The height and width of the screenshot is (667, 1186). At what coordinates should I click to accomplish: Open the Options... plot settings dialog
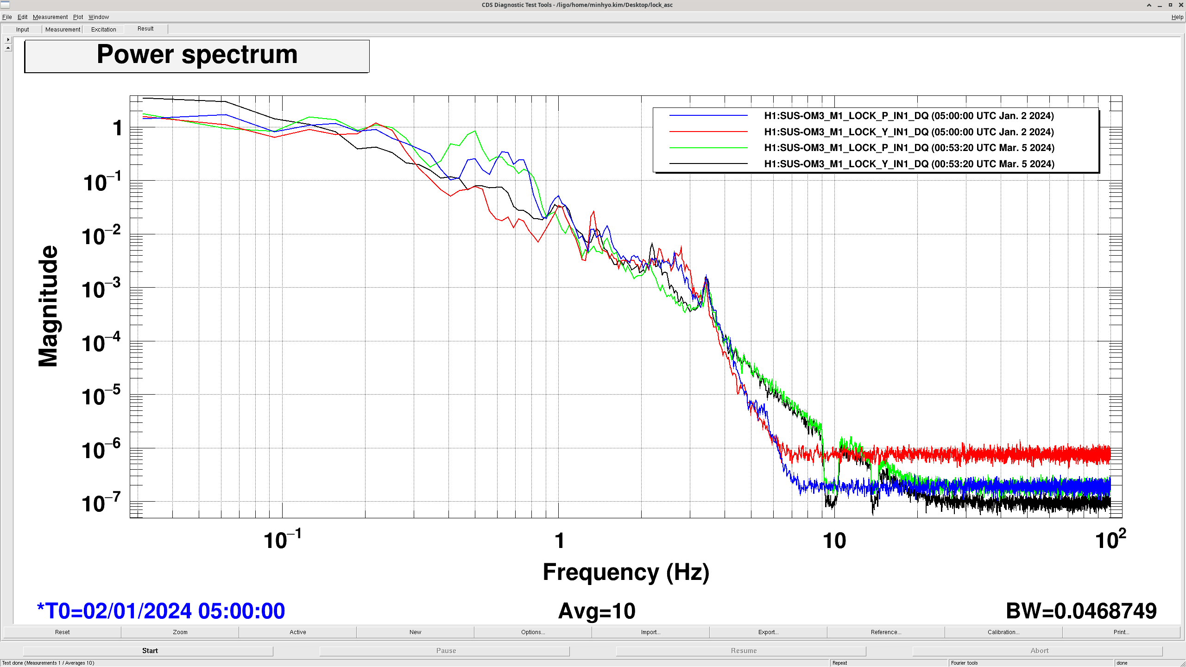coord(533,632)
